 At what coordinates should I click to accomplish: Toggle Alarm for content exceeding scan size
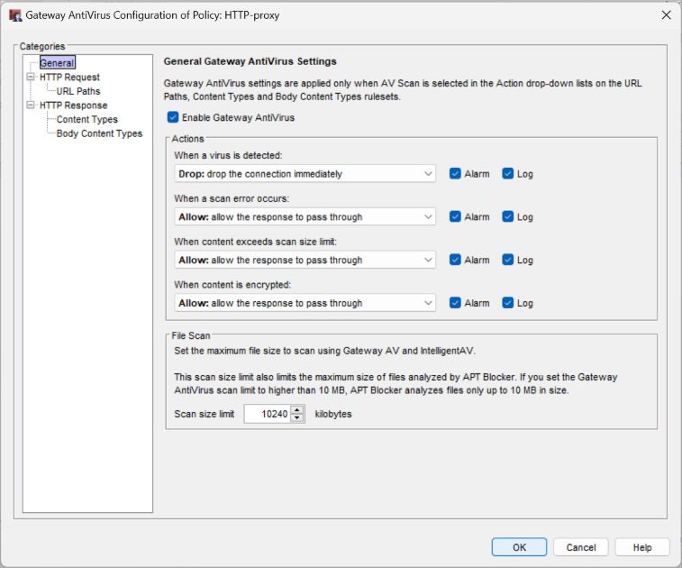point(455,260)
